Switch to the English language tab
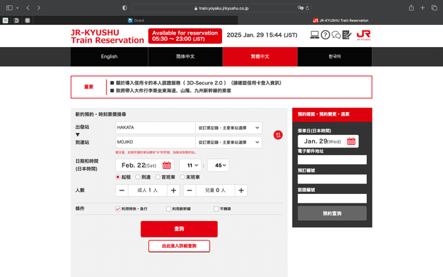 (x=109, y=57)
